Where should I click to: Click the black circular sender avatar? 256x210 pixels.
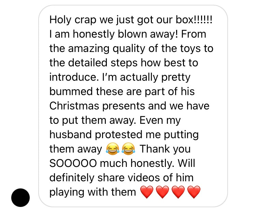click(x=20, y=198)
